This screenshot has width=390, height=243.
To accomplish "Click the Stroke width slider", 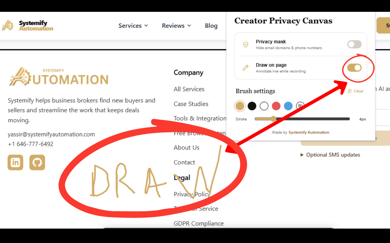I will pyautogui.click(x=302, y=119).
